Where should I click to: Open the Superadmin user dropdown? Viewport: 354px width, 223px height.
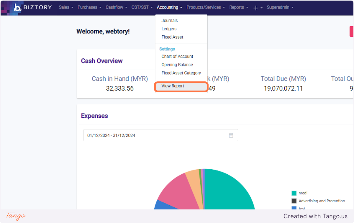[x=280, y=7]
